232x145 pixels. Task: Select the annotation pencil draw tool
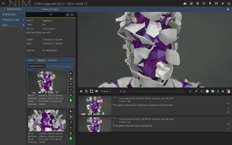pos(196,91)
